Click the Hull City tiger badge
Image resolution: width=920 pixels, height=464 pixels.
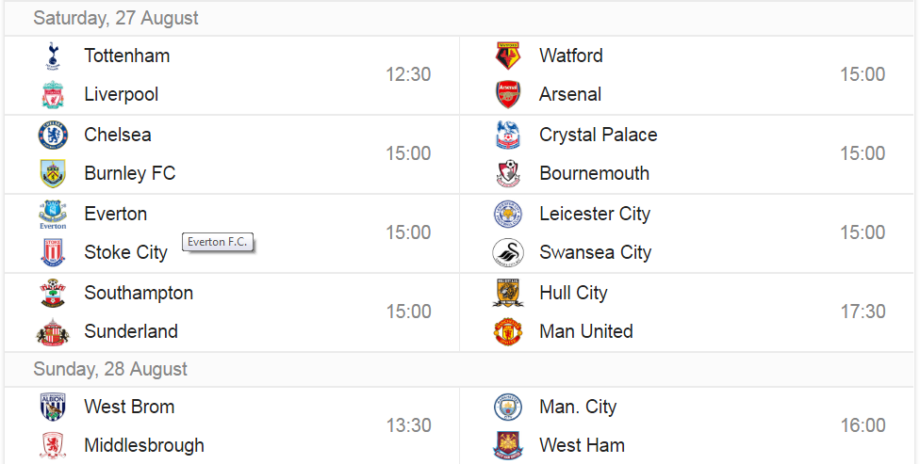pos(507,293)
